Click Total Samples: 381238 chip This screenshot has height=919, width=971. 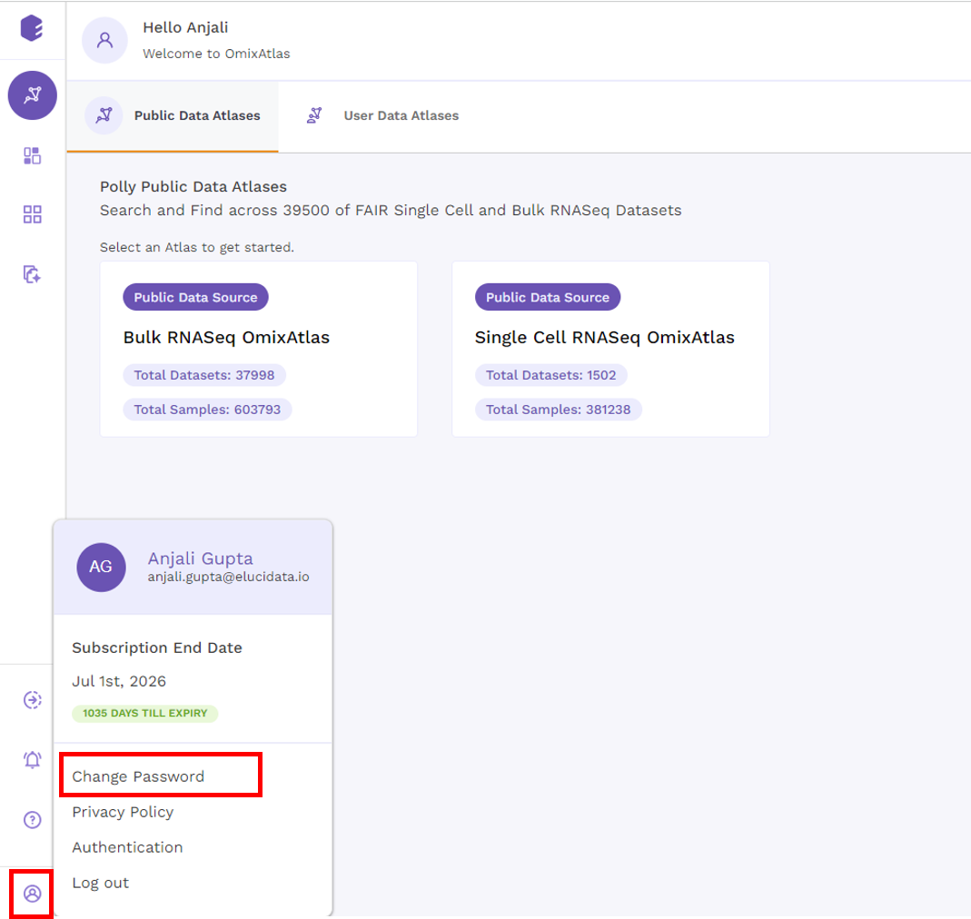[558, 410]
